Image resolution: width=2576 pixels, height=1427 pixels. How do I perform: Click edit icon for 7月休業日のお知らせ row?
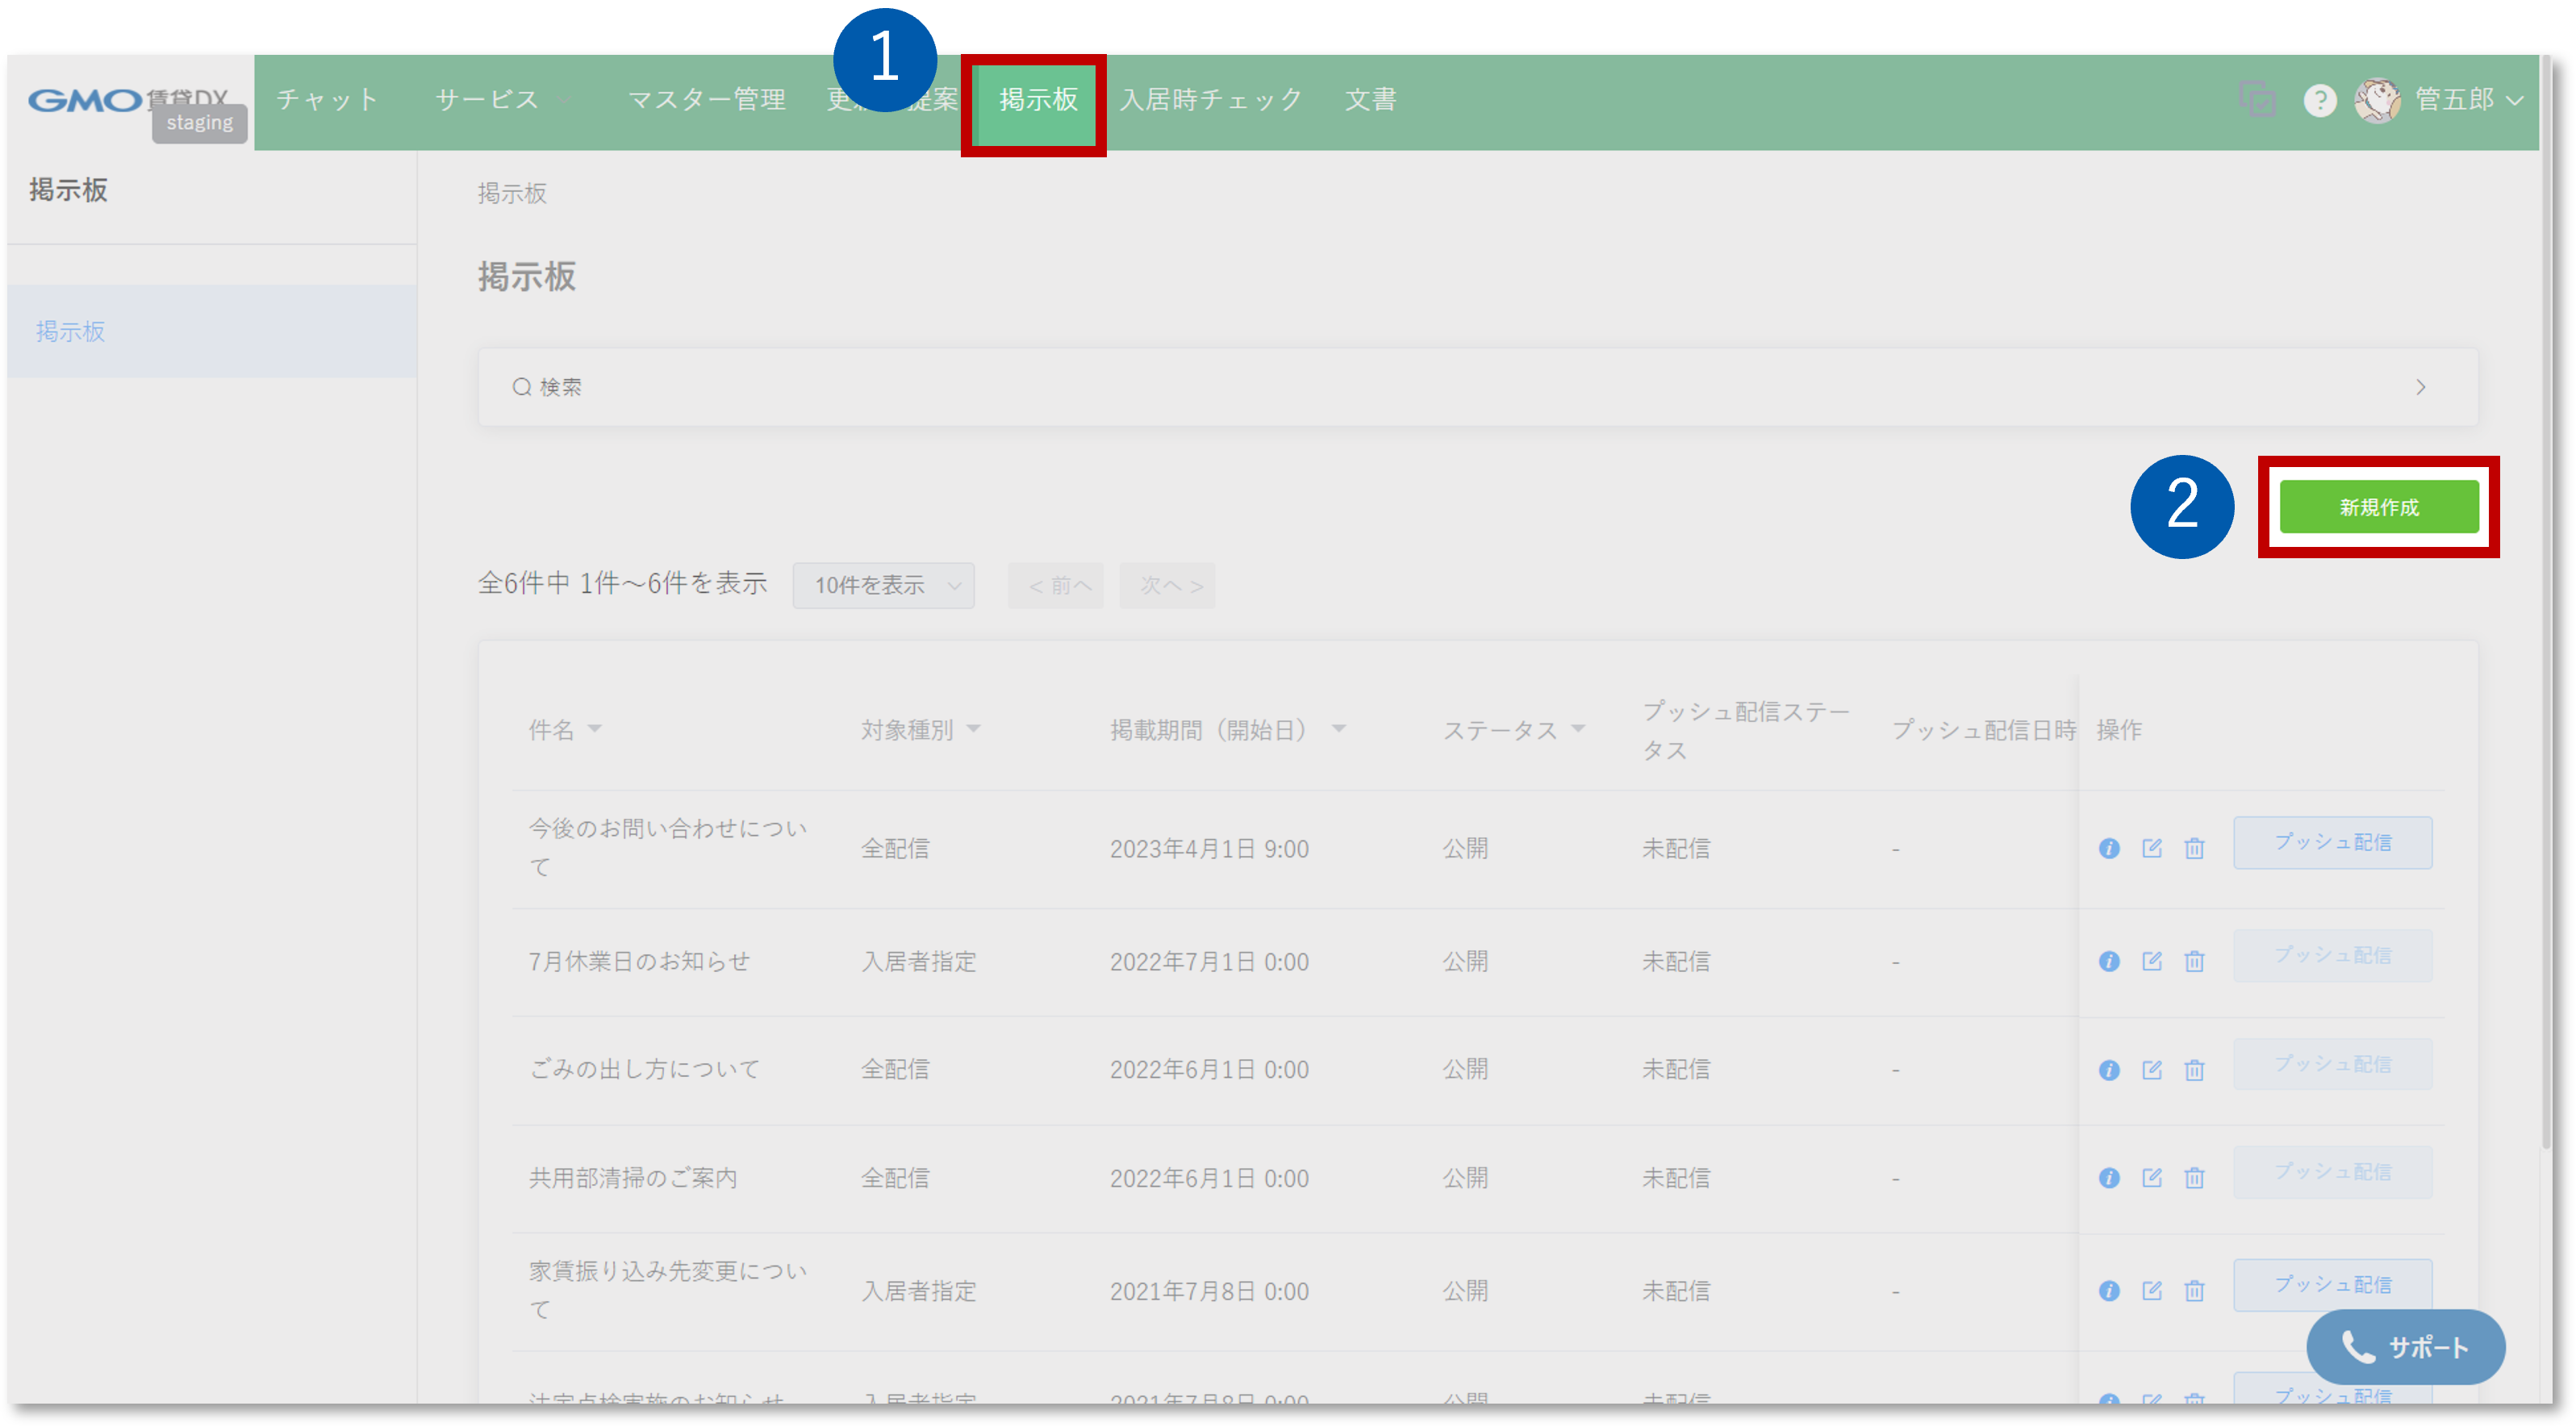[x=2151, y=961]
